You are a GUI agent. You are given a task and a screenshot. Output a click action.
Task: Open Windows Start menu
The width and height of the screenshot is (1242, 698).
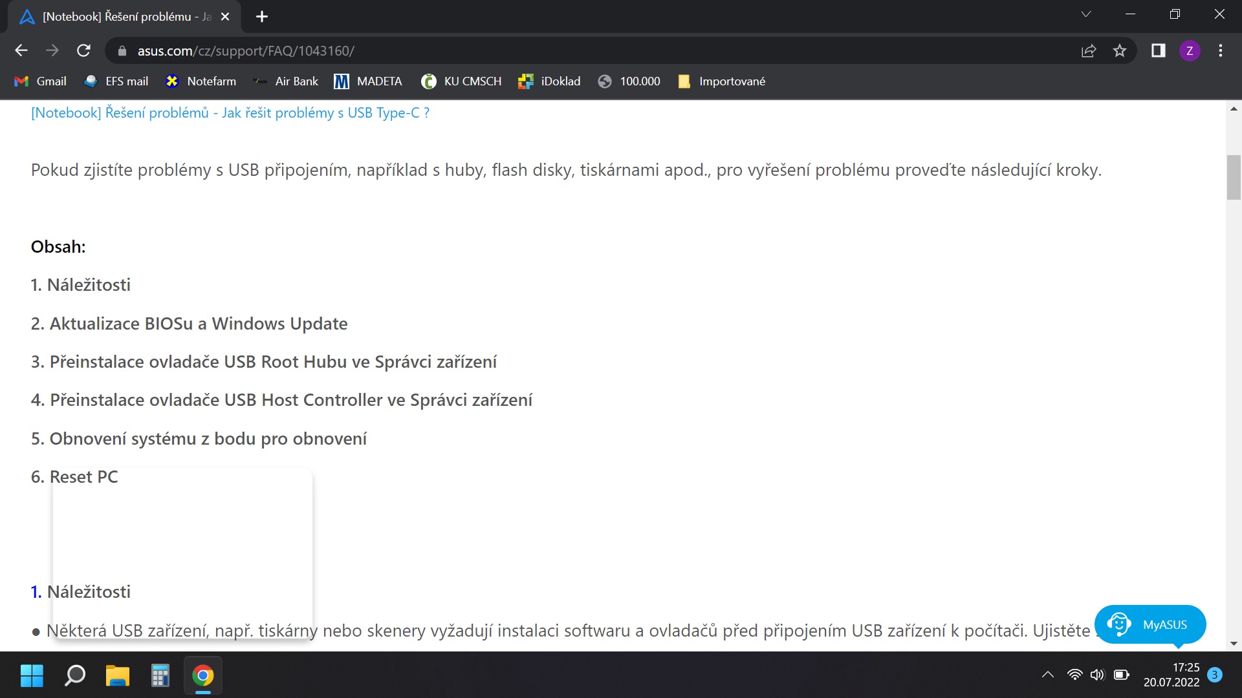coord(32,675)
